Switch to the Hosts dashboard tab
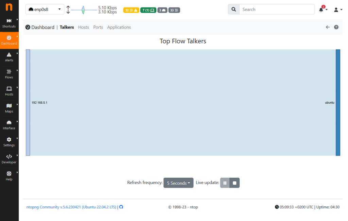The height and width of the screenshot is (221, 348). click(83, 27)
